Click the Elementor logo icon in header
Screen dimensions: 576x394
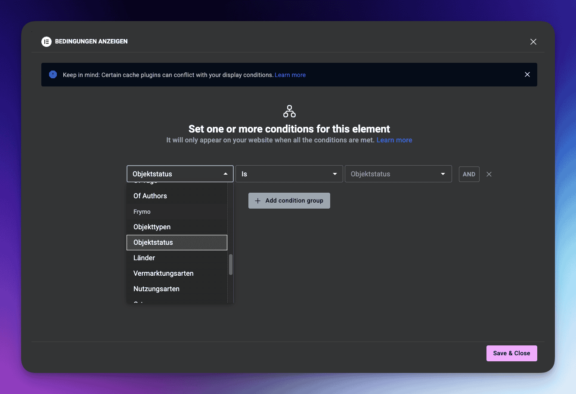coord(46,42)
